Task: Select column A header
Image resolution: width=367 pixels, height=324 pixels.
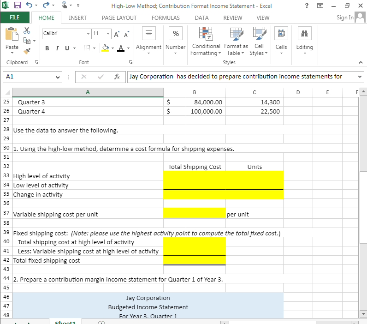Action: pyautogui.click(x=88, y=92)
